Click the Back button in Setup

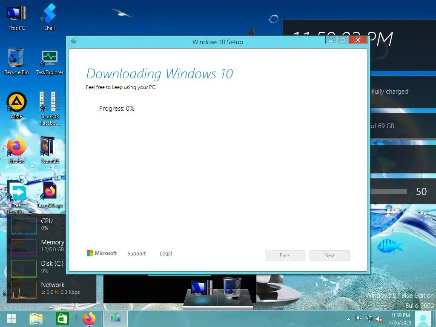pyautogui.click(x=285, y=255)
